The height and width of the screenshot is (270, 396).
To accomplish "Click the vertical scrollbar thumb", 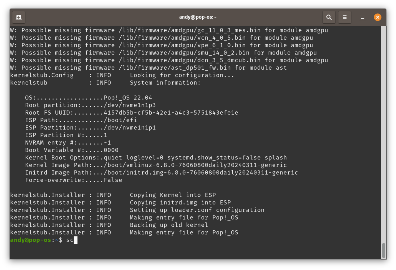I will 384,250.
